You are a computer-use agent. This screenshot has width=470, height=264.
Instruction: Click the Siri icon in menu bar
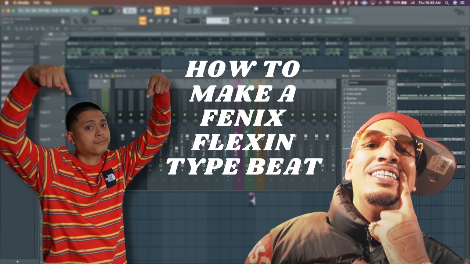click(455, 3)
